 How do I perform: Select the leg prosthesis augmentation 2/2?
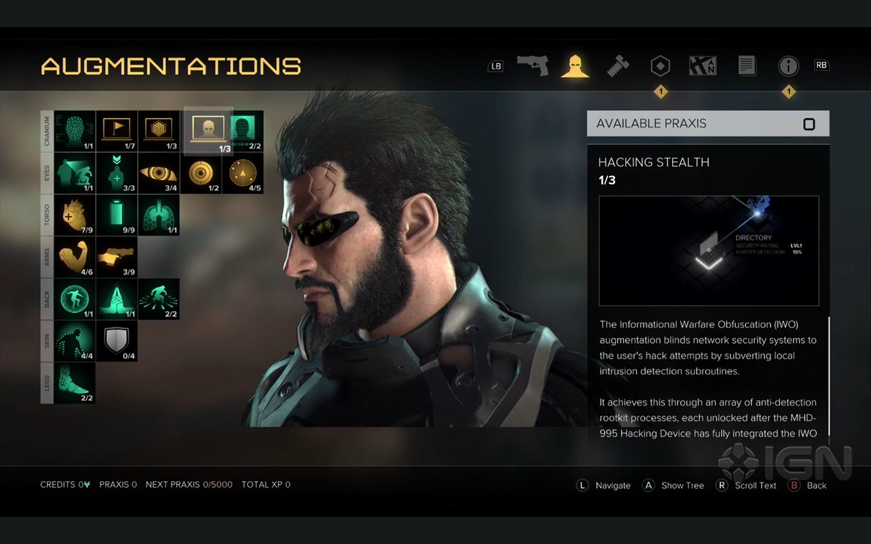click(x=75, y=383)
